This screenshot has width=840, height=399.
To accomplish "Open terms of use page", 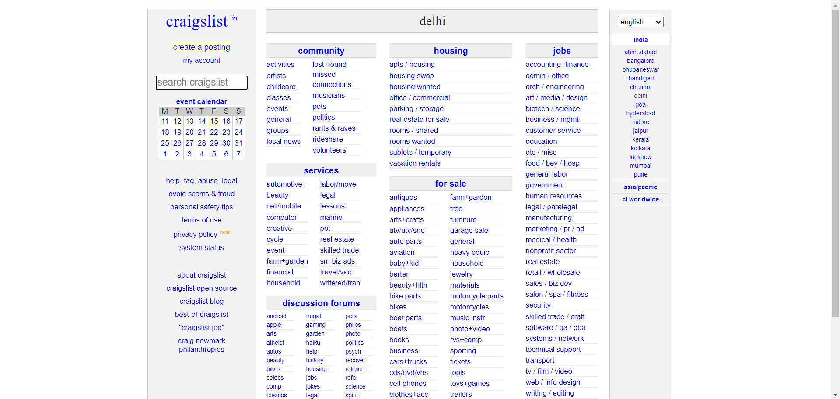I will 202,220.
